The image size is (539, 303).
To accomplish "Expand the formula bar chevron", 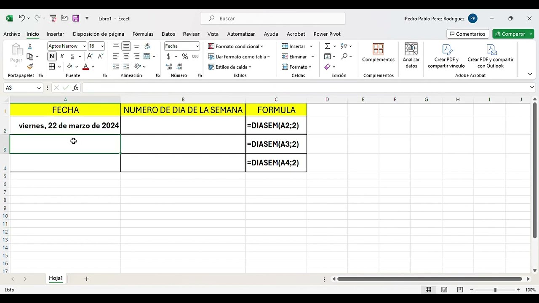I will (532, 88).
